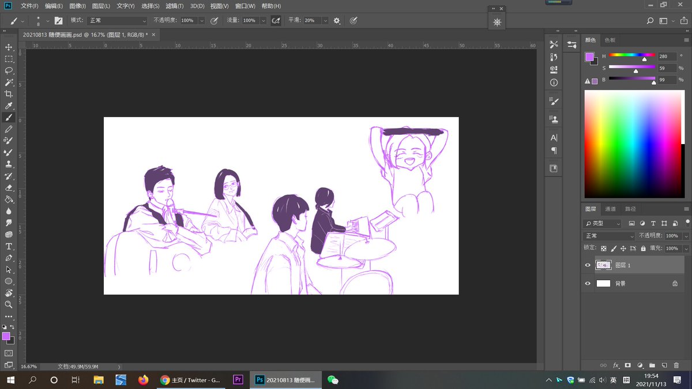692x389 pixels.
Task: Toggle pressure for opacity button
Action: [x=214, y=20]
